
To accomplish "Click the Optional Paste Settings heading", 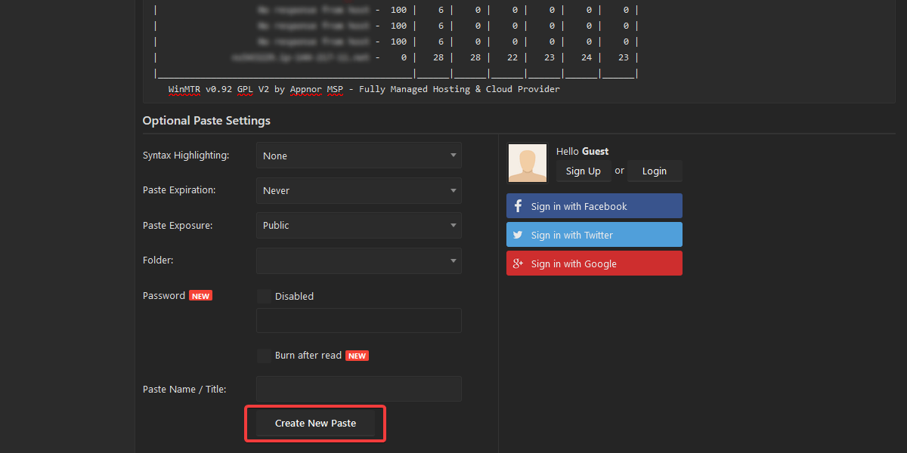I will pos(206,121).
